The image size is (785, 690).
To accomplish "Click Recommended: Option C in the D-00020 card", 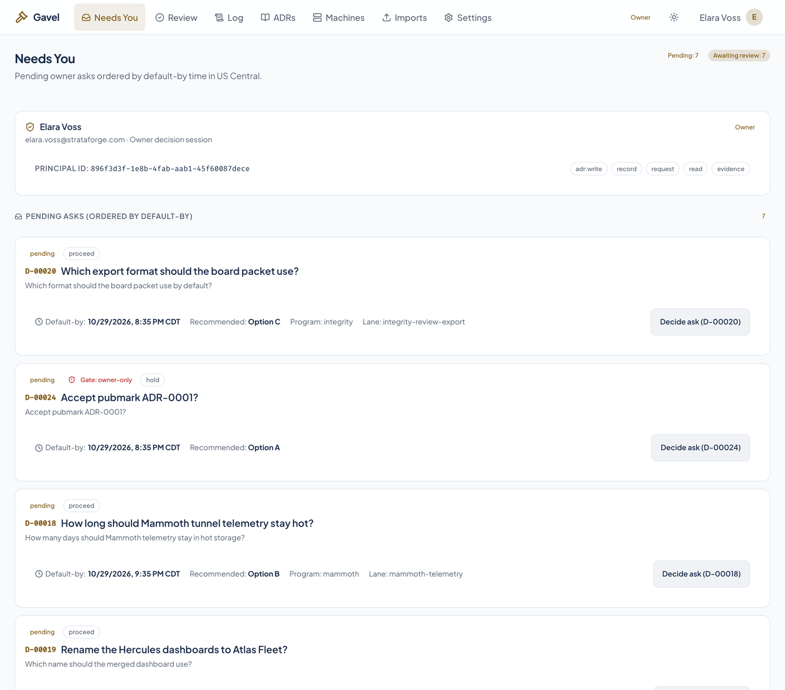I will pos(235,322).
